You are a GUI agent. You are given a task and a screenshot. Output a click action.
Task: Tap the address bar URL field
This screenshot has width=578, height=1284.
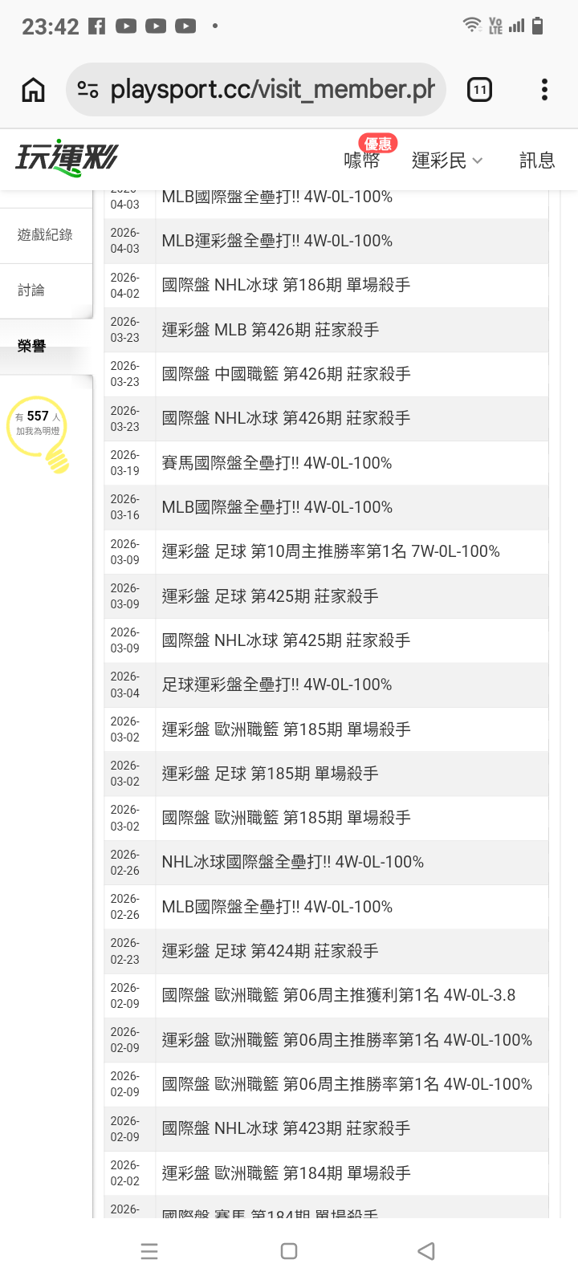[x=271, y=90]
